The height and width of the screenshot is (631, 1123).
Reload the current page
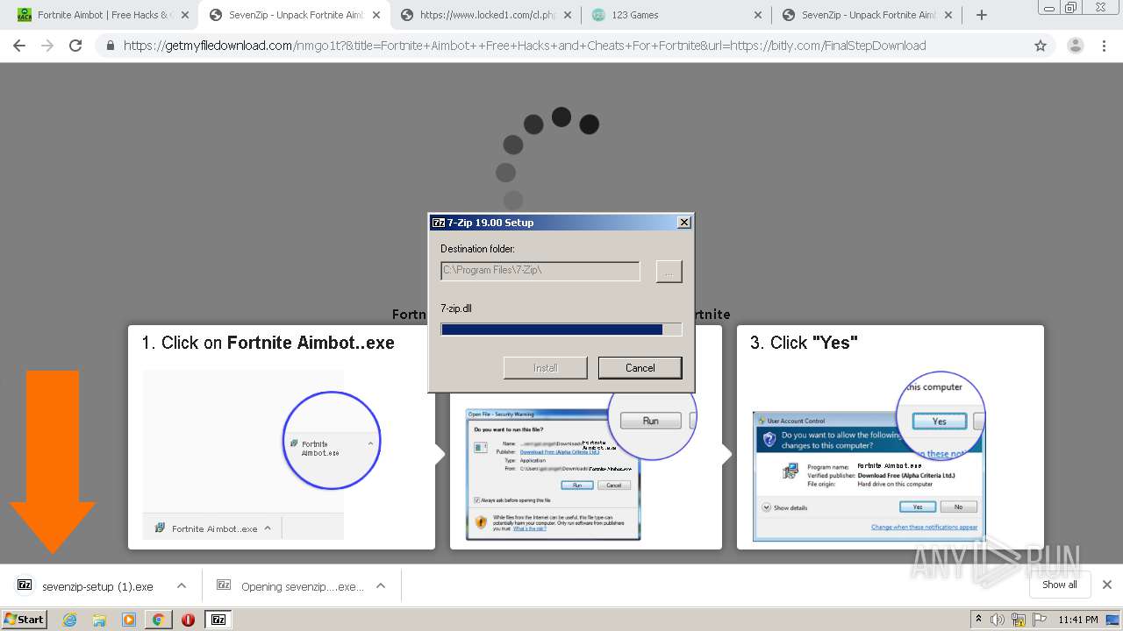pos(75,46)
